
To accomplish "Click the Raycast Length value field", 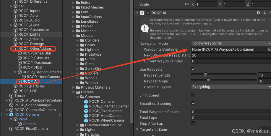I will pyautogui.click(x=264, y=75).
